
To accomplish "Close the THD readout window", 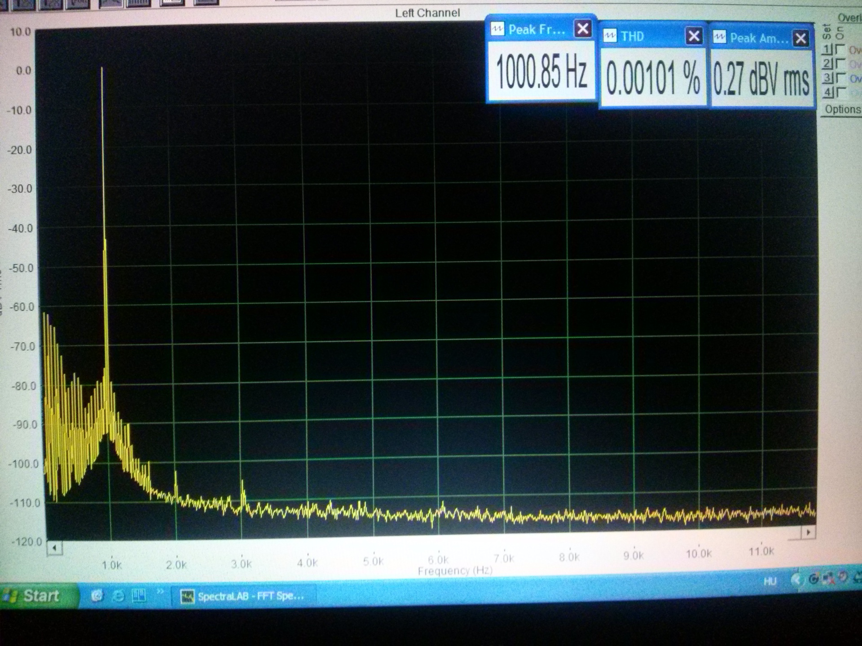I will point(694,35).
